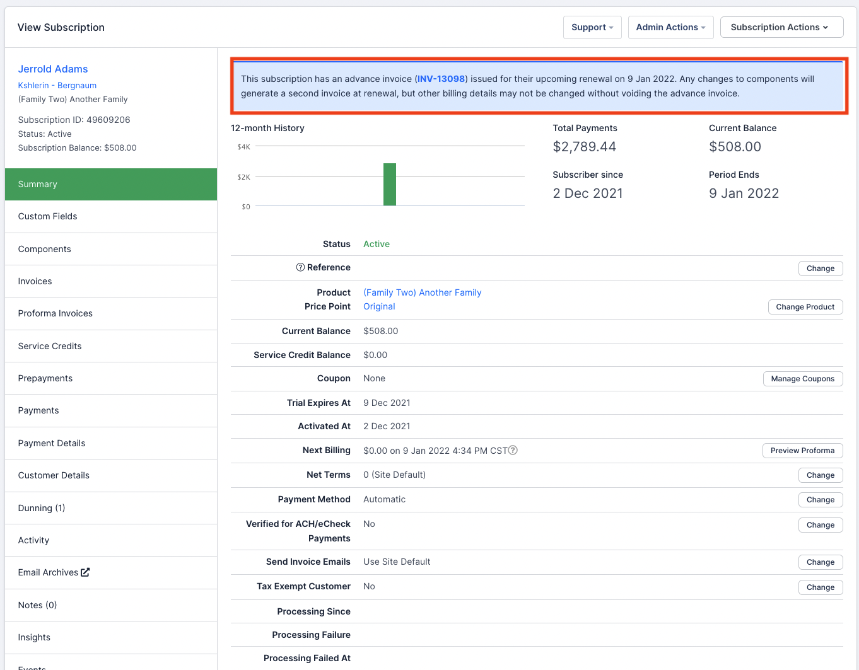Screen dimensions: 859x670
Task: Click the Preview Proforma button
Action: pyautogui.click(x=802, y=451)
